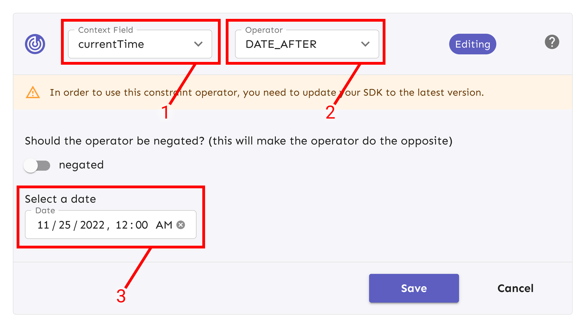Screen dimensions: 586x328
Task: Click the chevron arrow in Context Field
Action: tap(198, 44)
